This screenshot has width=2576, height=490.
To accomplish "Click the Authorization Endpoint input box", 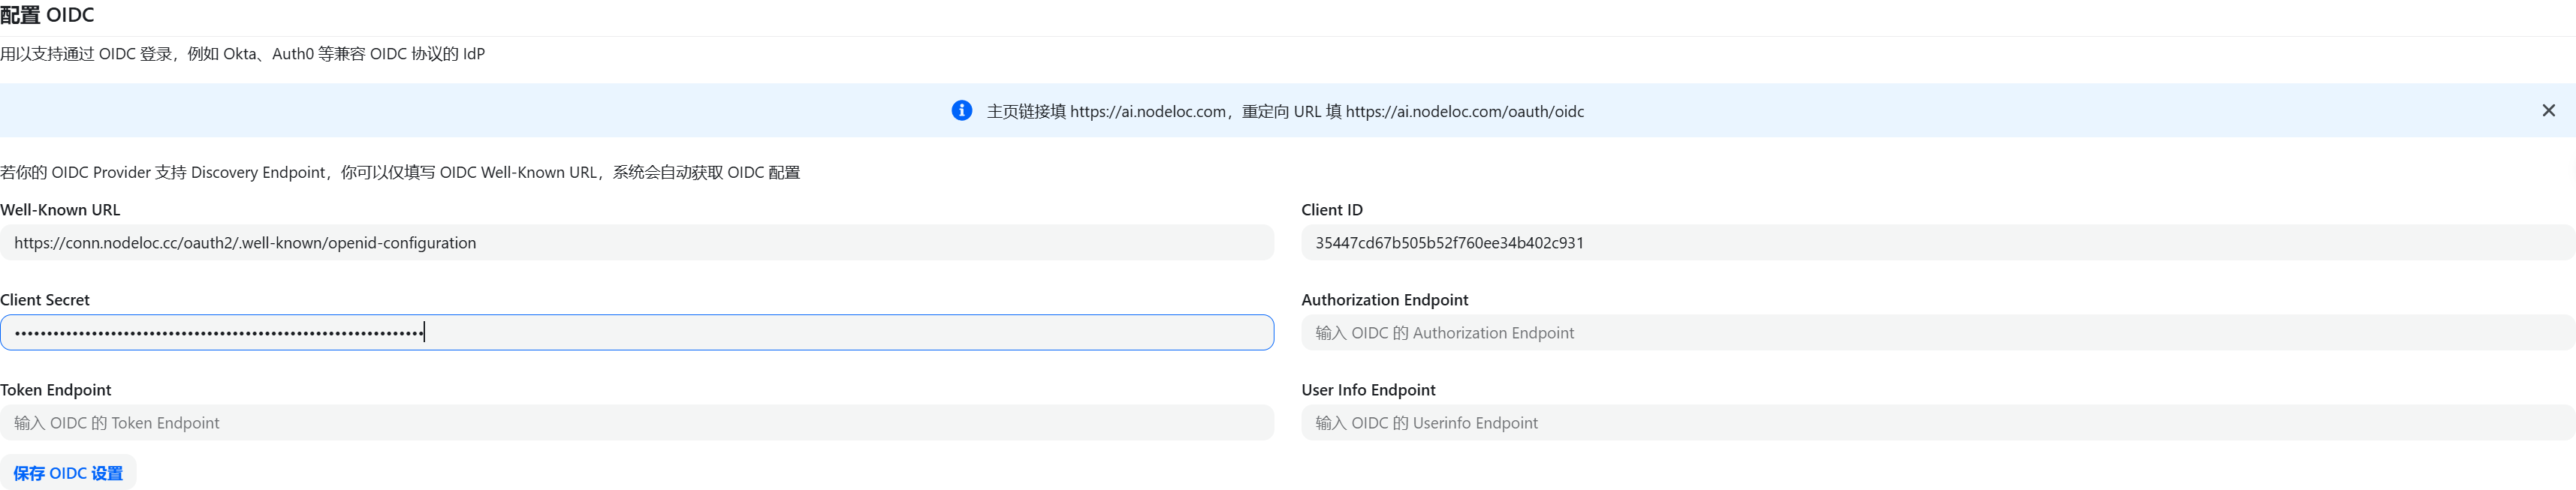I will (1938, 333).
